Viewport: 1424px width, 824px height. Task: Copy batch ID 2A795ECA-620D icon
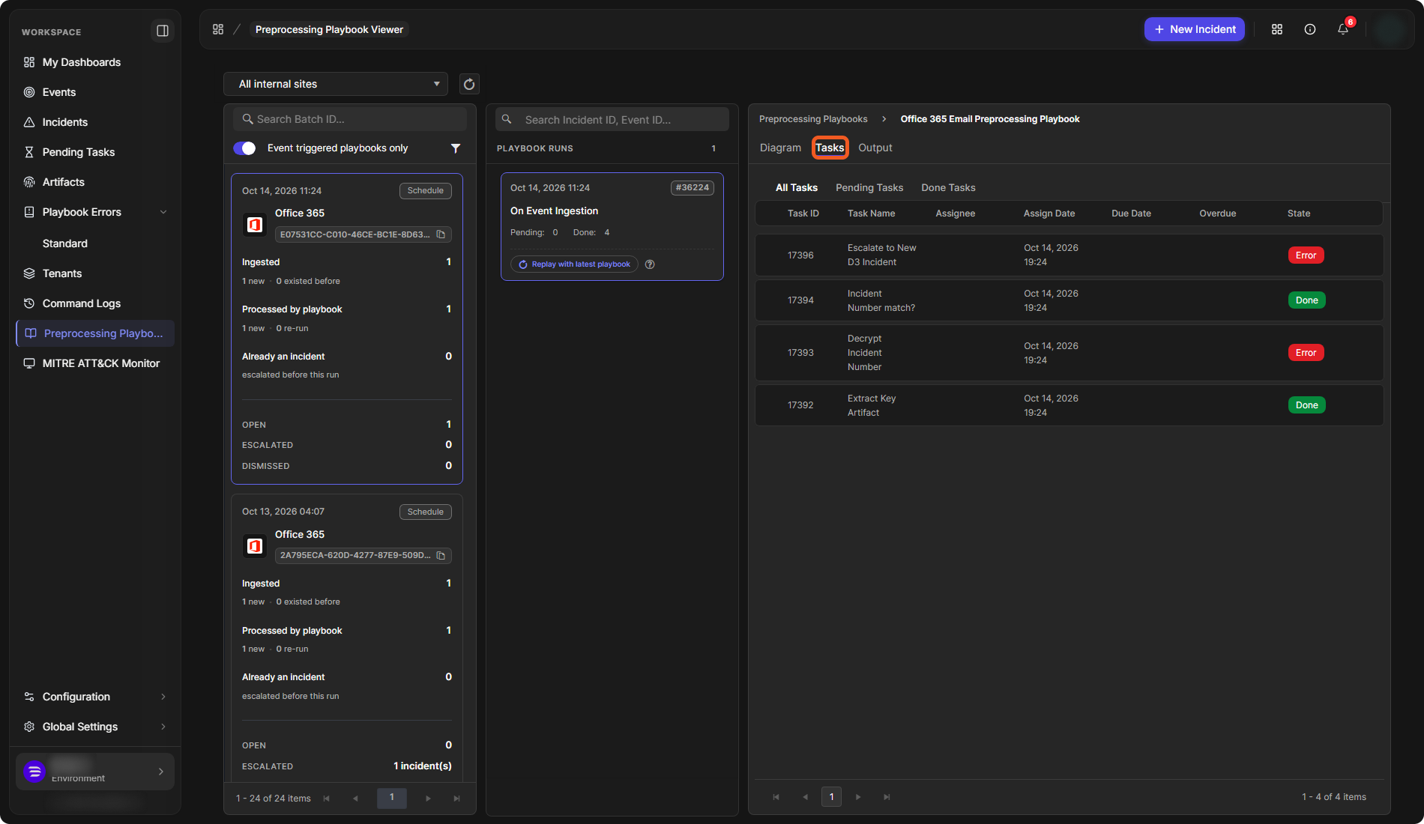[x=441, y=556]
